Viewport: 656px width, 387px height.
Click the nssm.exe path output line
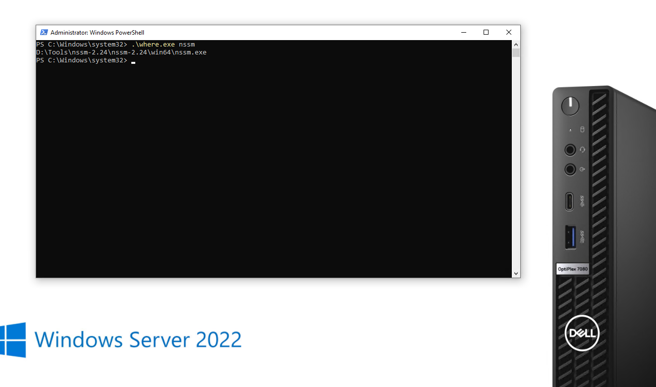[121, 52]
